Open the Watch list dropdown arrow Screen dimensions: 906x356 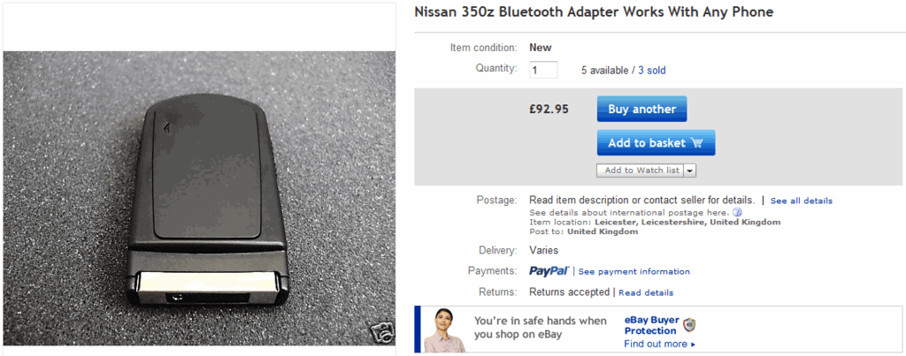click(690, 170)
